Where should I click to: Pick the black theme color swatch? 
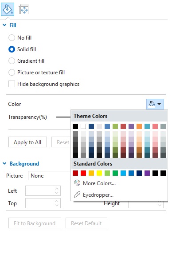pyautogui.click(x=75, y=126)
